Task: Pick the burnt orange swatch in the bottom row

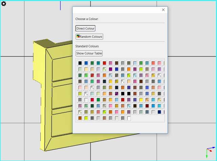Action: click(80, 118)
